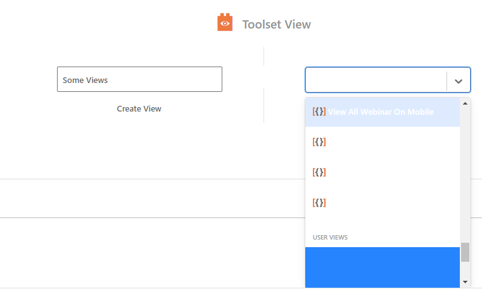Click the dropdown scrollbar down arrow

(x=465, y=281)
